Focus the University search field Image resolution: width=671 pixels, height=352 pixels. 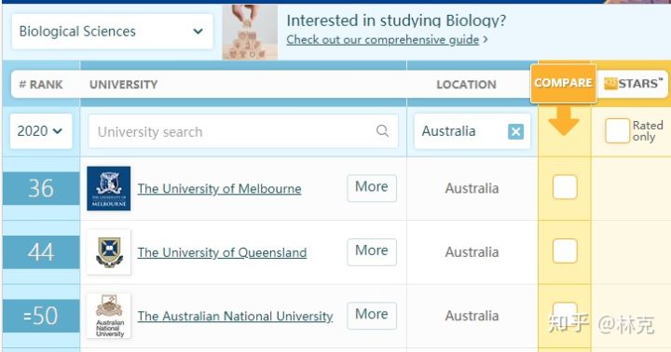243,131
